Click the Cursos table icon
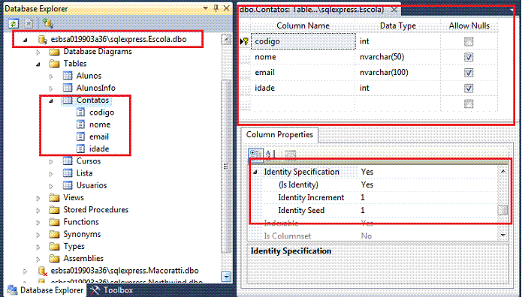The width and height of the screenshot is (522, 297). click(x=68, y=161)
